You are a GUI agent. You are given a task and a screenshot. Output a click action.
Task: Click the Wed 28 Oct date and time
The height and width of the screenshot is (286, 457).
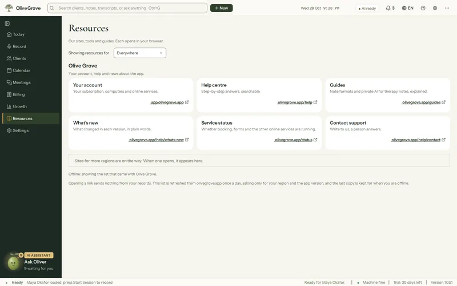320,8
